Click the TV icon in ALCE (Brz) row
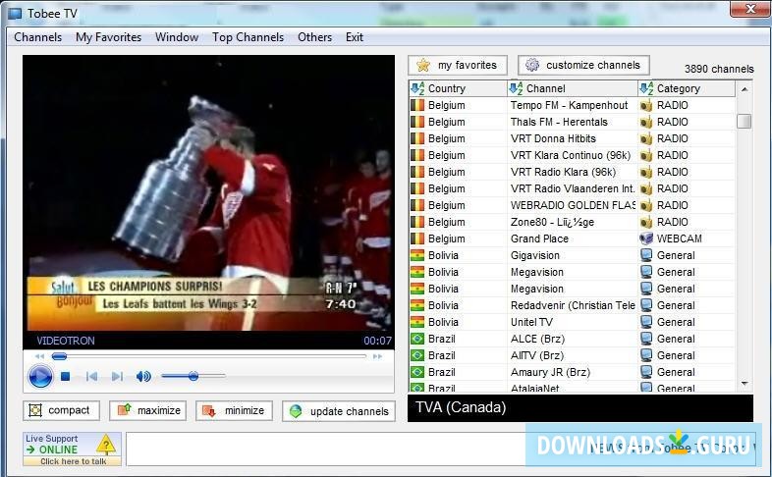The image size is (772, 477). click(646, 339)
